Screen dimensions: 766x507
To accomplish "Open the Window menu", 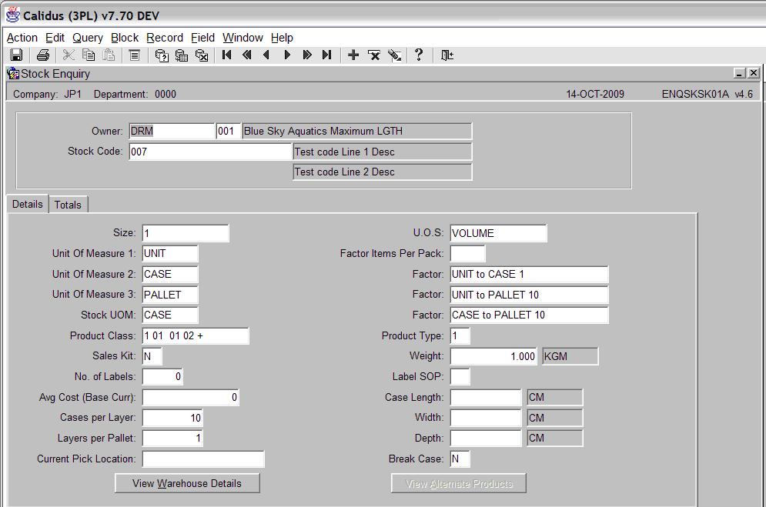I will (x=243, y=38).
